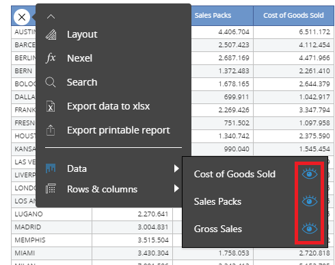Select Sales Packs submenu label
The image size is (335, 265).
[x=217, y=201]
